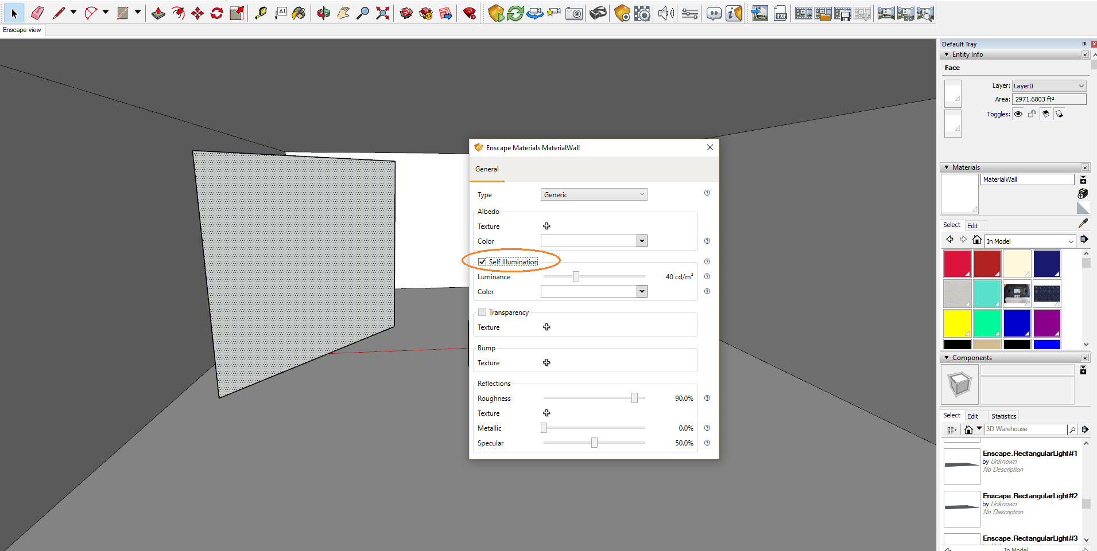The image size is (1097, 551).
Task: Enable Enscape VR headset mode
Action: (598, 13)
